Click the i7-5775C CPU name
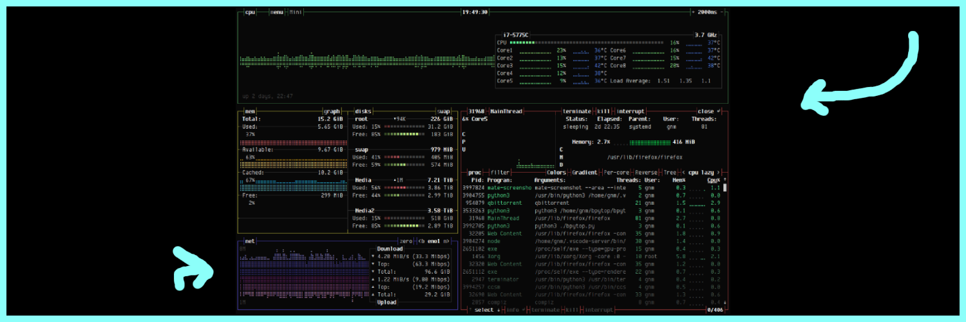 [515, 35]
